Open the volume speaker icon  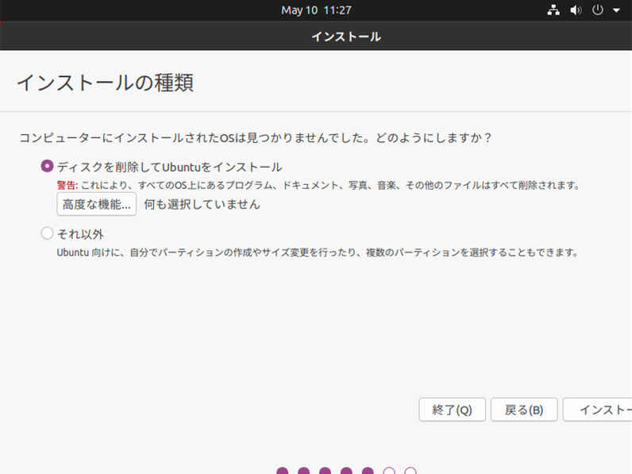pyautogui.click(x=576, y=10)
